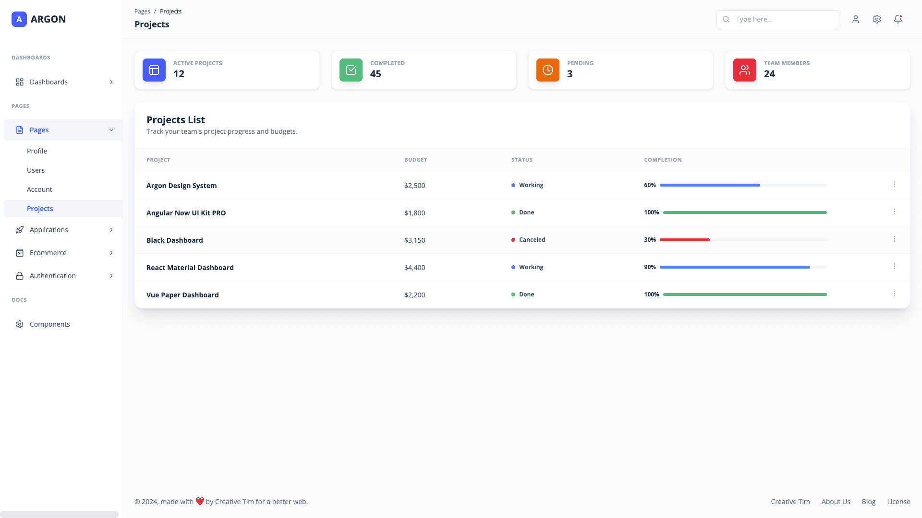Open the Account page

(39, 189)
